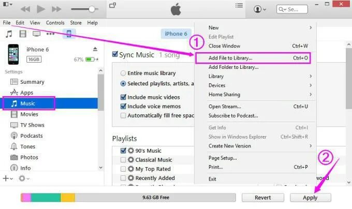The width and height of the screenshot is (352, 209).
Task: Toggle Automatically fill free space checkbox
Action: pyautogui.click(x=123, y=115)
